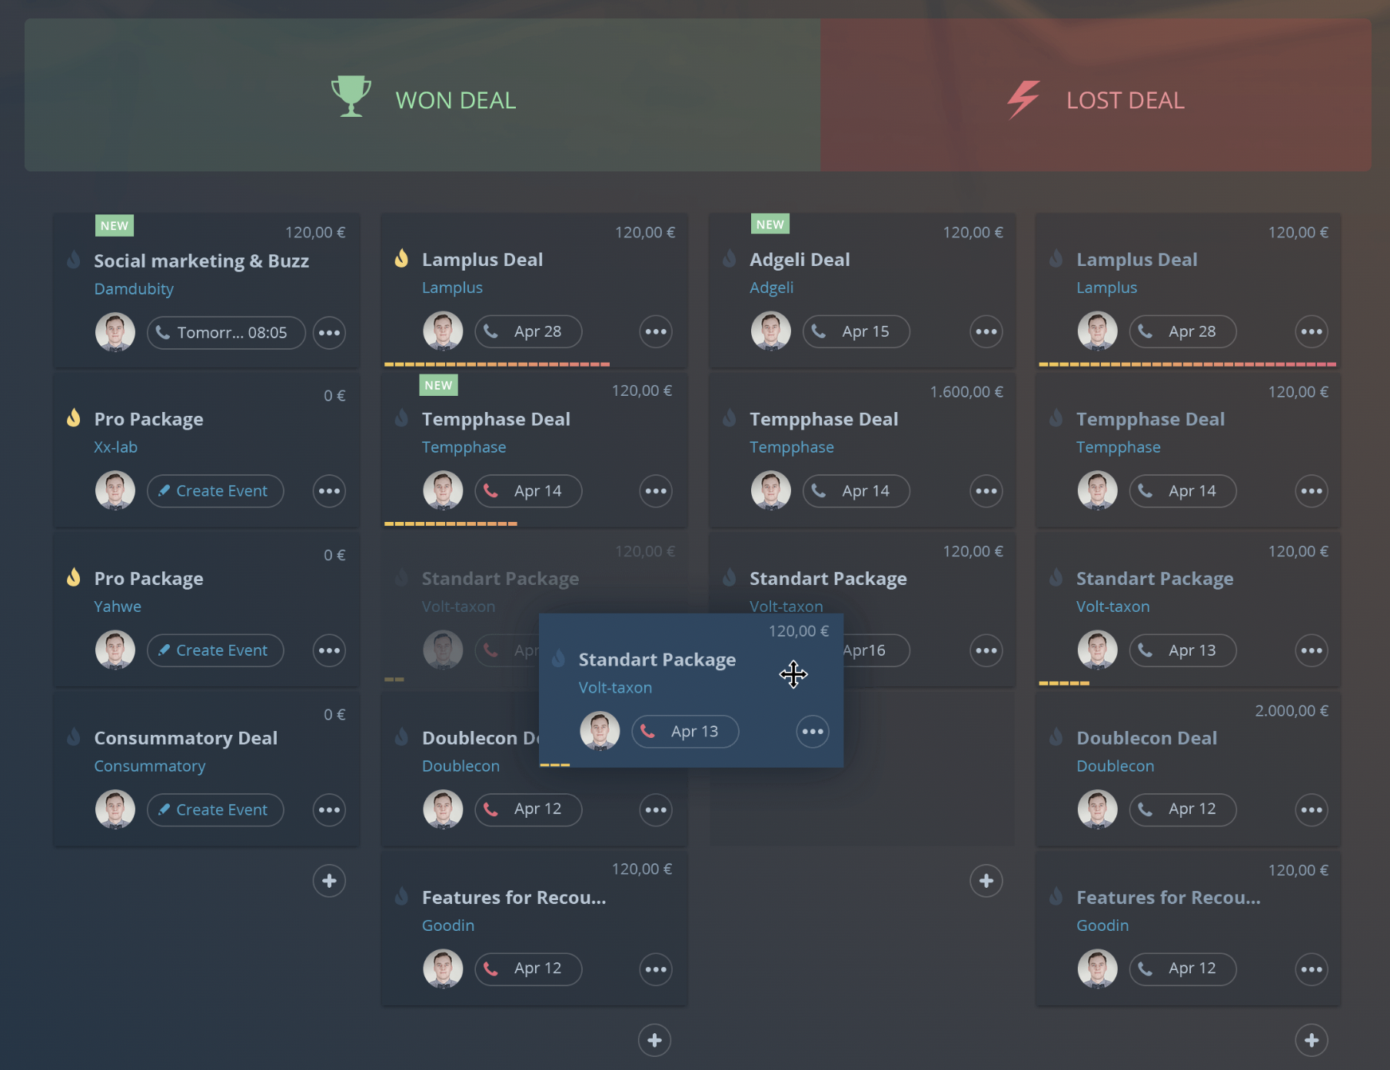
Task: Click avatar on Consummatory Deal card
Action: (115, 809)
